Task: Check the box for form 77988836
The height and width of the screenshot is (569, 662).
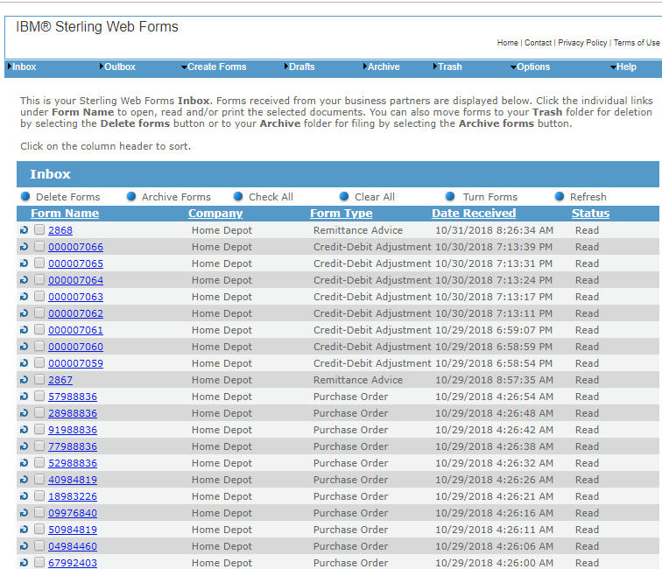Action: (39, 446)
